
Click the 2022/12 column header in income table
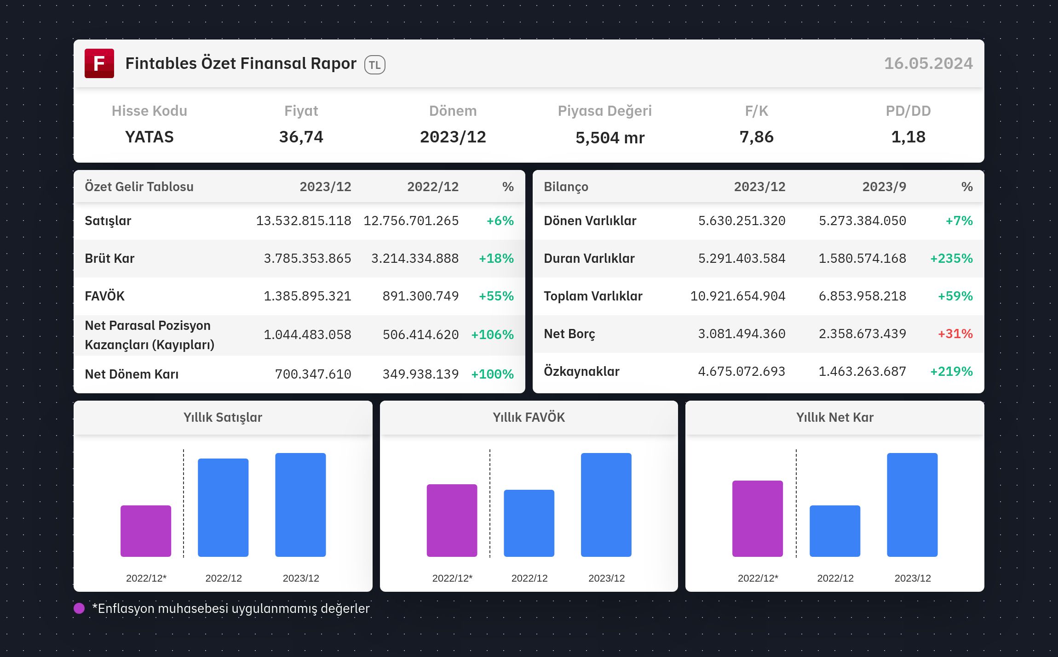pos(433,187)
